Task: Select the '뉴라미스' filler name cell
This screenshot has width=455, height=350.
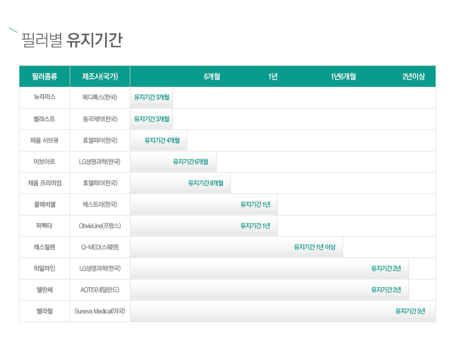Action: tap(45, 97)
